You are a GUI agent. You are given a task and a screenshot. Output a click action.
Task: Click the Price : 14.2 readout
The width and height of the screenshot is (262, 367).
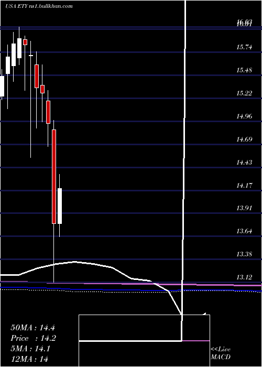point(33,338)
